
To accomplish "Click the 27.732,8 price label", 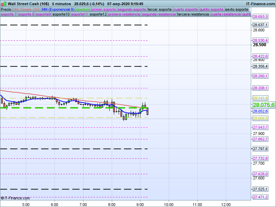I will point(260,158).
